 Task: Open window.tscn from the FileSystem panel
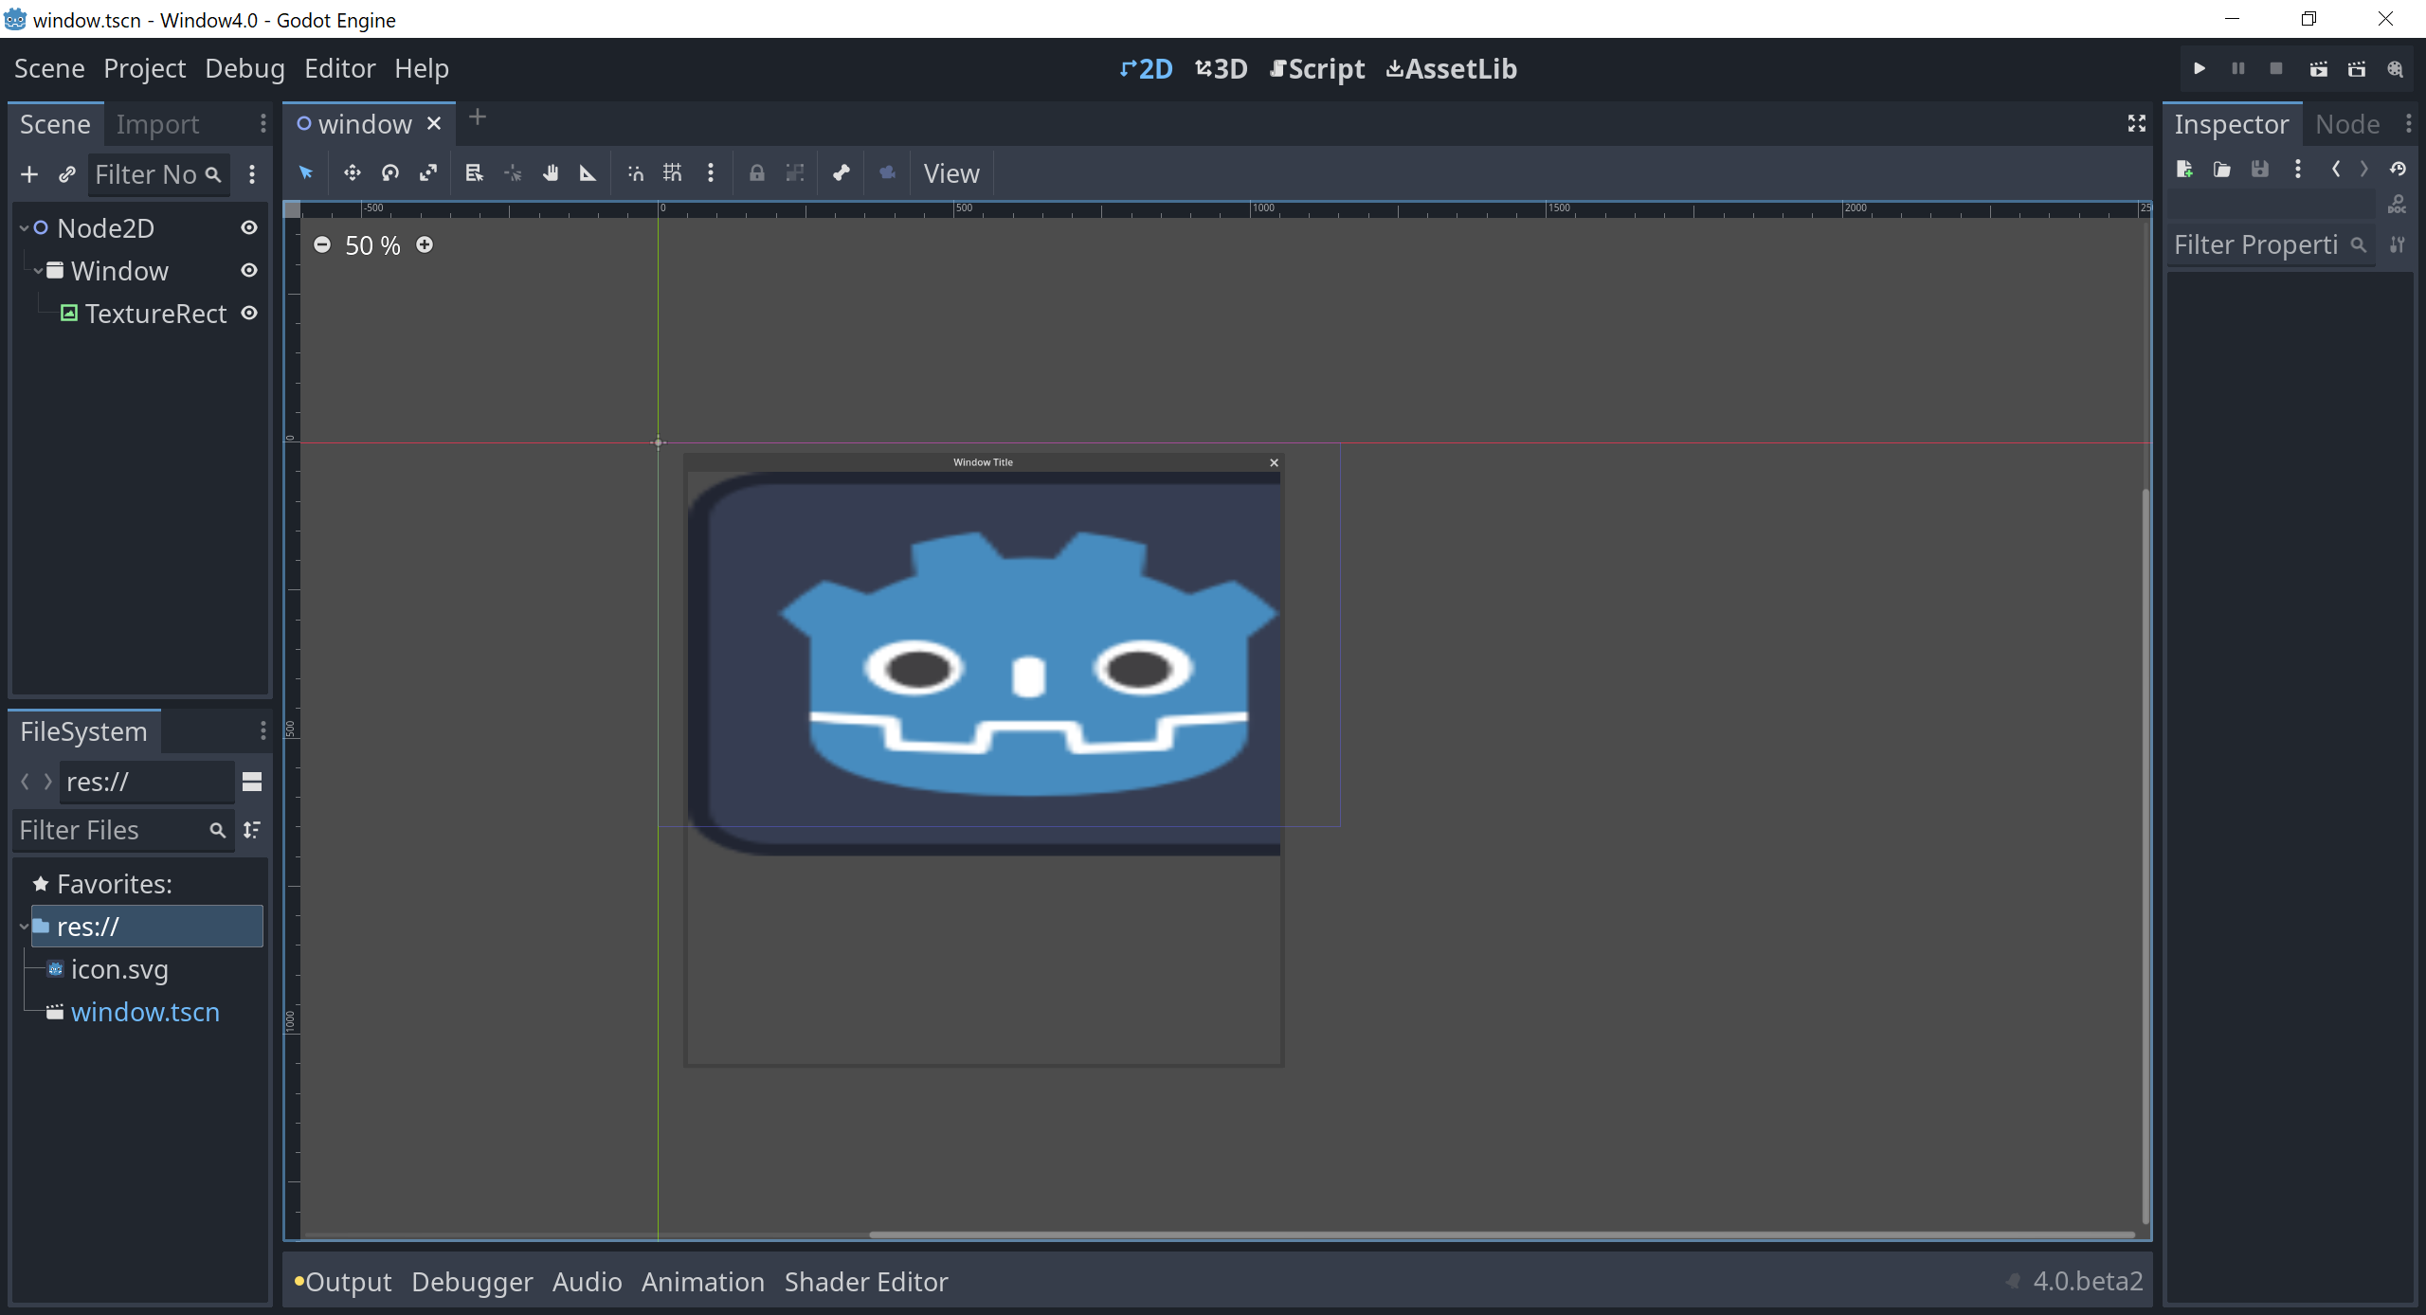point(146,1012)
